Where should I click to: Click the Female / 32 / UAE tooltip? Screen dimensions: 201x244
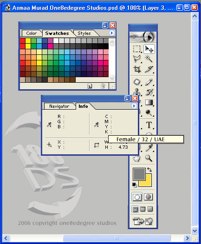point(146,139)
